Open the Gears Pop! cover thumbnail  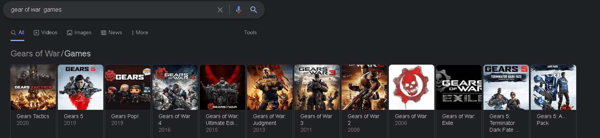point(128,87)
